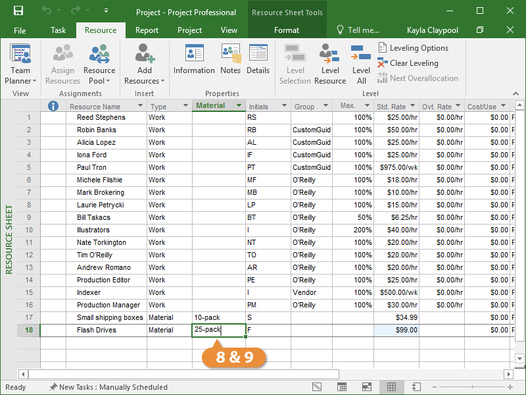The image size is (526, 395).
Task: Switch to Resource Sheet view in status bar
Action: [391, 387]
